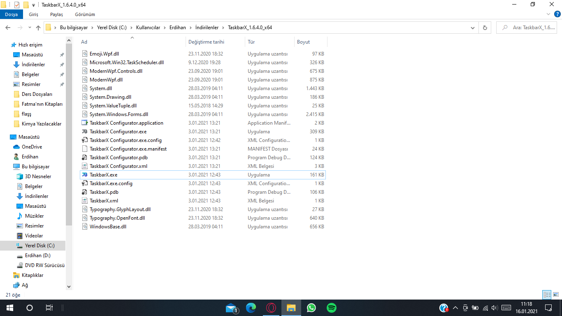Go to Yerel Disk (C:) in the address bar
Image resolution: width=562 pixels, height=316 pixels.
tap(112, 28)
